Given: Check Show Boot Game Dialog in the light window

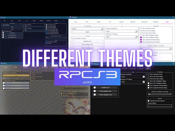Looking at the screenshot, I should click(x=141, y=33).
